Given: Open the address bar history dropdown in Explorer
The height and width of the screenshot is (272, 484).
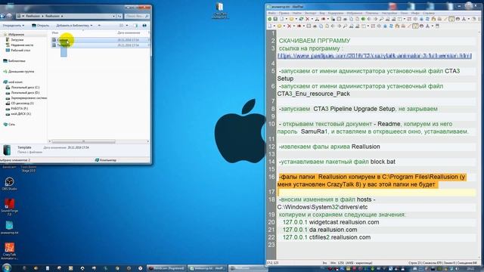Looking at the screenshot, I should click(113, 16).
